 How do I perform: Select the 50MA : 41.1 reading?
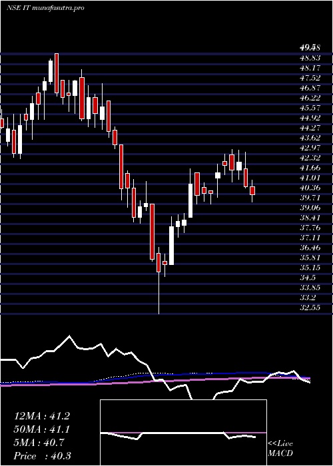pyautogui.click(x=42, y=429)
